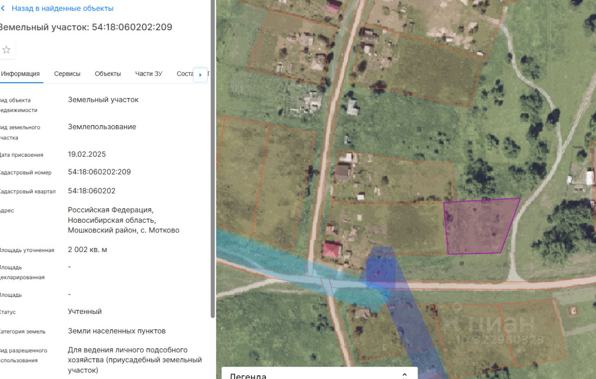
Task: Click the 'Легенда' panel title
Action: click(x=248, y=376)
